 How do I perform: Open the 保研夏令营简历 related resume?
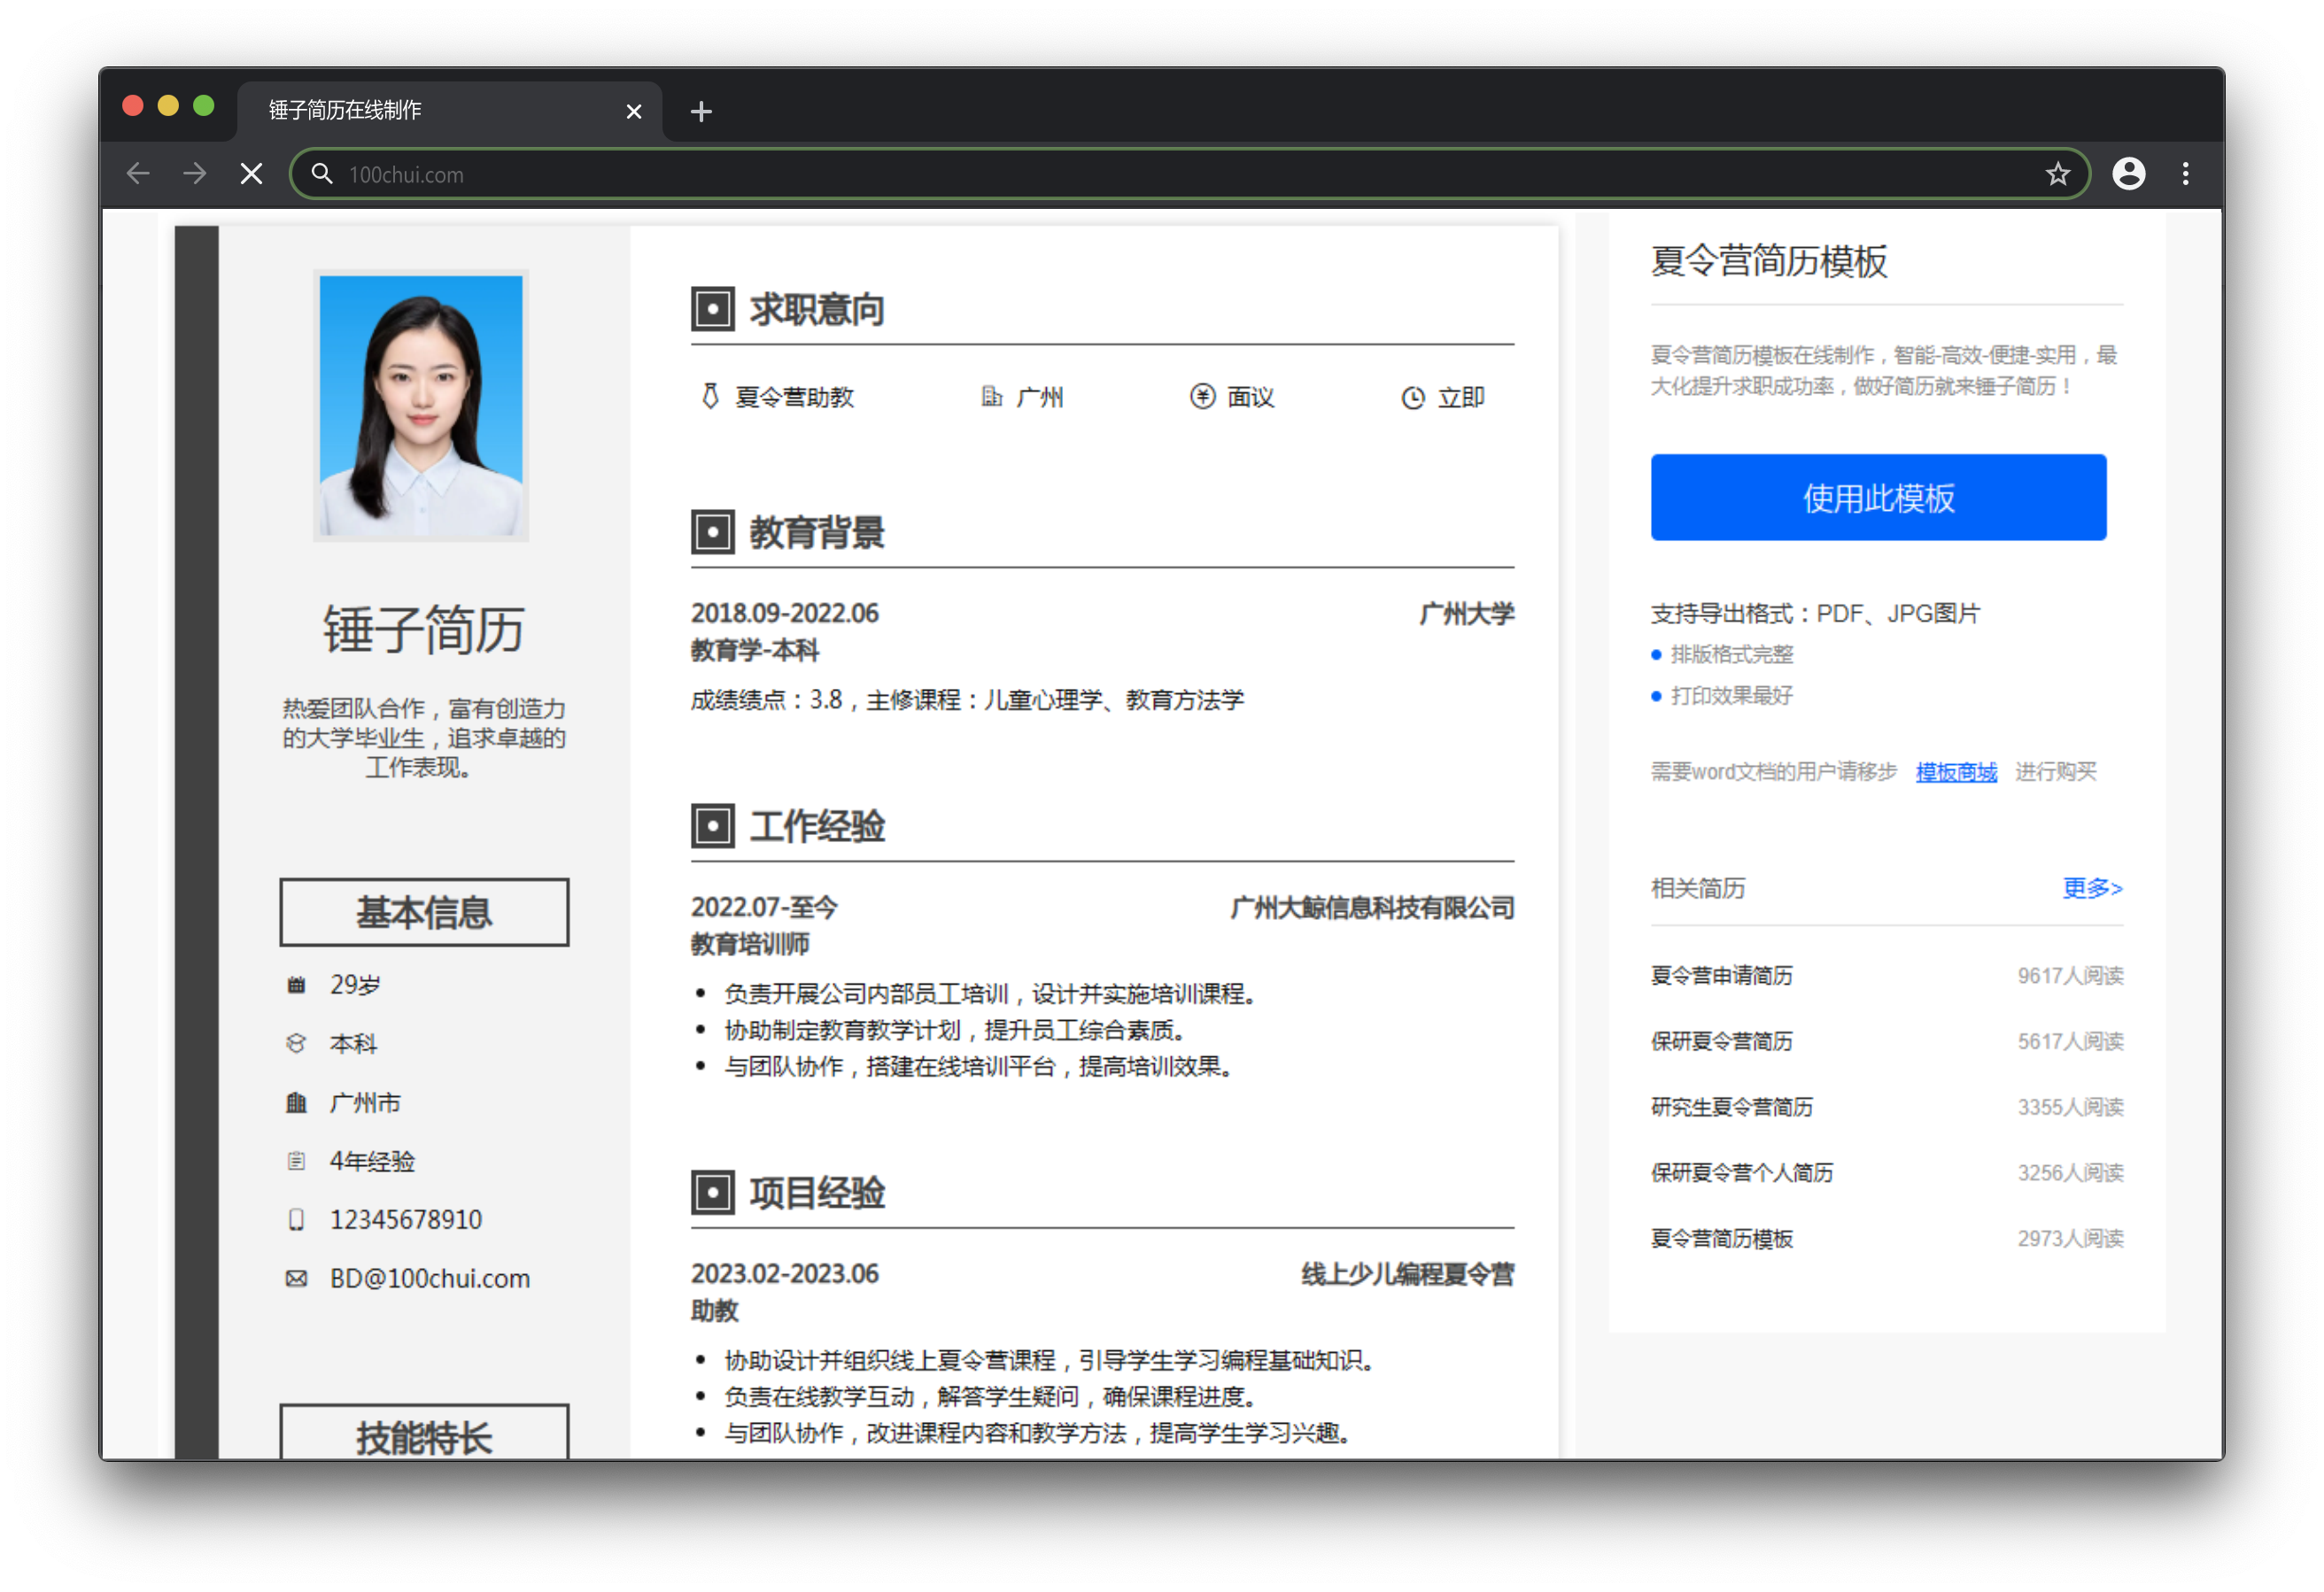coord(1721,1041)
